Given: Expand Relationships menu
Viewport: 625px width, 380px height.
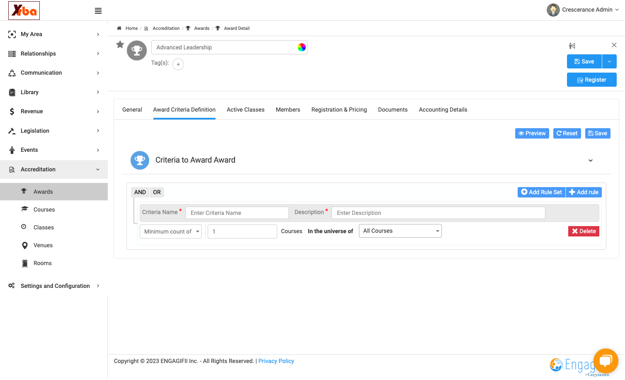Looking at the screenshot, I should tap(54, 54).
